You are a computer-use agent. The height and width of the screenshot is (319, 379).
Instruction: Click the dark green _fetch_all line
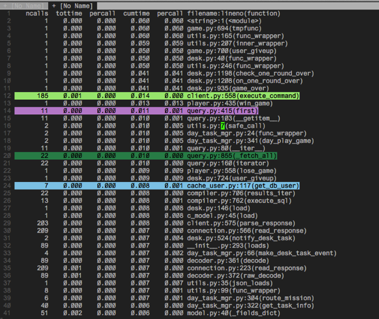[146, 156]
